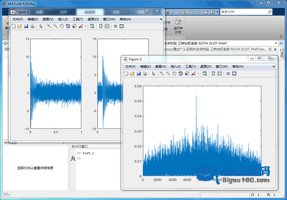
Task: Click the Zoom In tool in Figure 2
Action: pos(161,74)
